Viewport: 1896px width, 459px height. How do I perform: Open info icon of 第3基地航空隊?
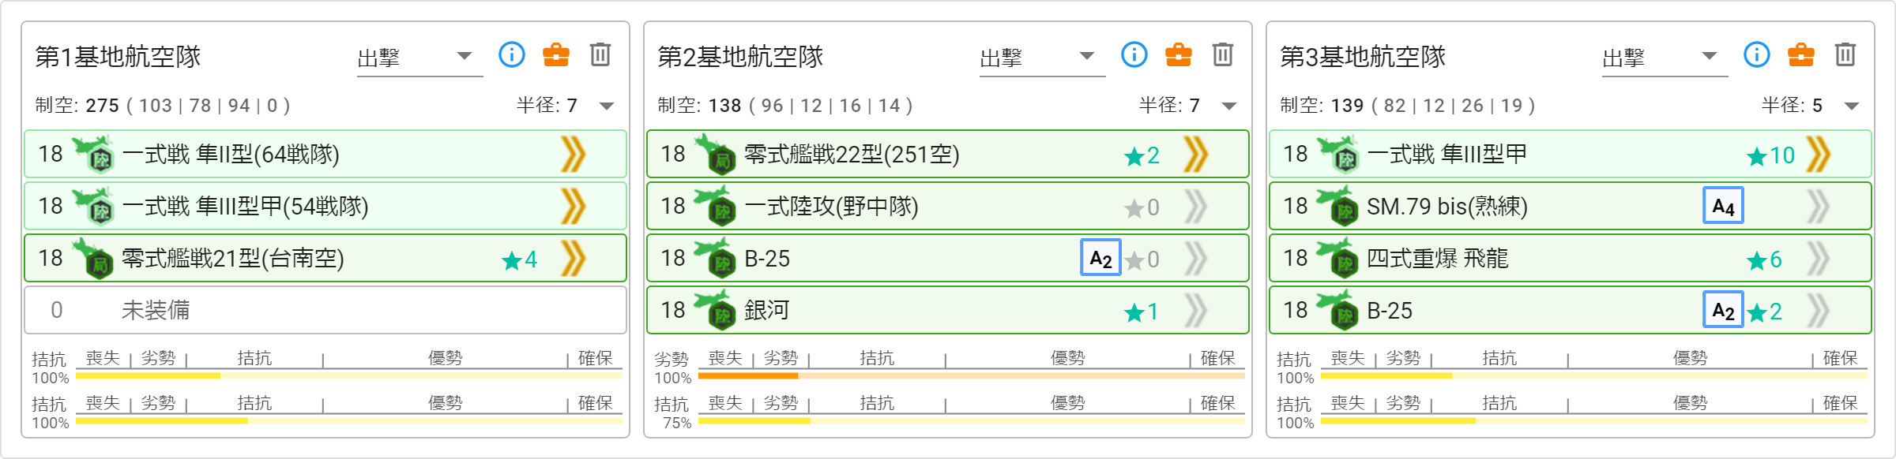pos(1757,54)
